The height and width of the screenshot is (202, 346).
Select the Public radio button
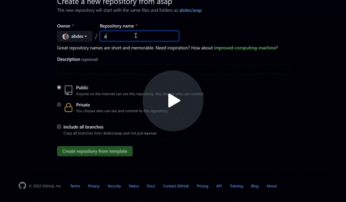(x=59, y=88)
